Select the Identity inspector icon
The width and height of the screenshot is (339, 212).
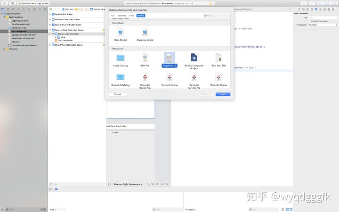click(312, 9)
